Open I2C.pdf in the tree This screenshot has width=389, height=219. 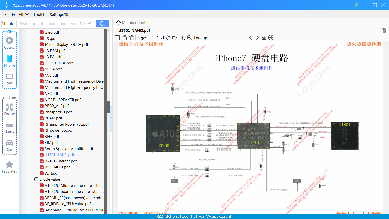click(x=51, y=38)
